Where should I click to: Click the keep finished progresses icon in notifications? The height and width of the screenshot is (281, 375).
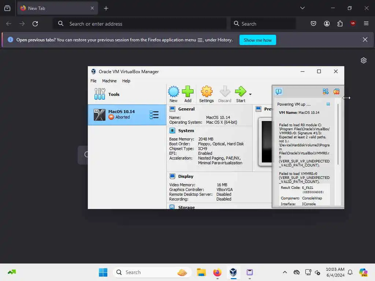coord(326,91)
